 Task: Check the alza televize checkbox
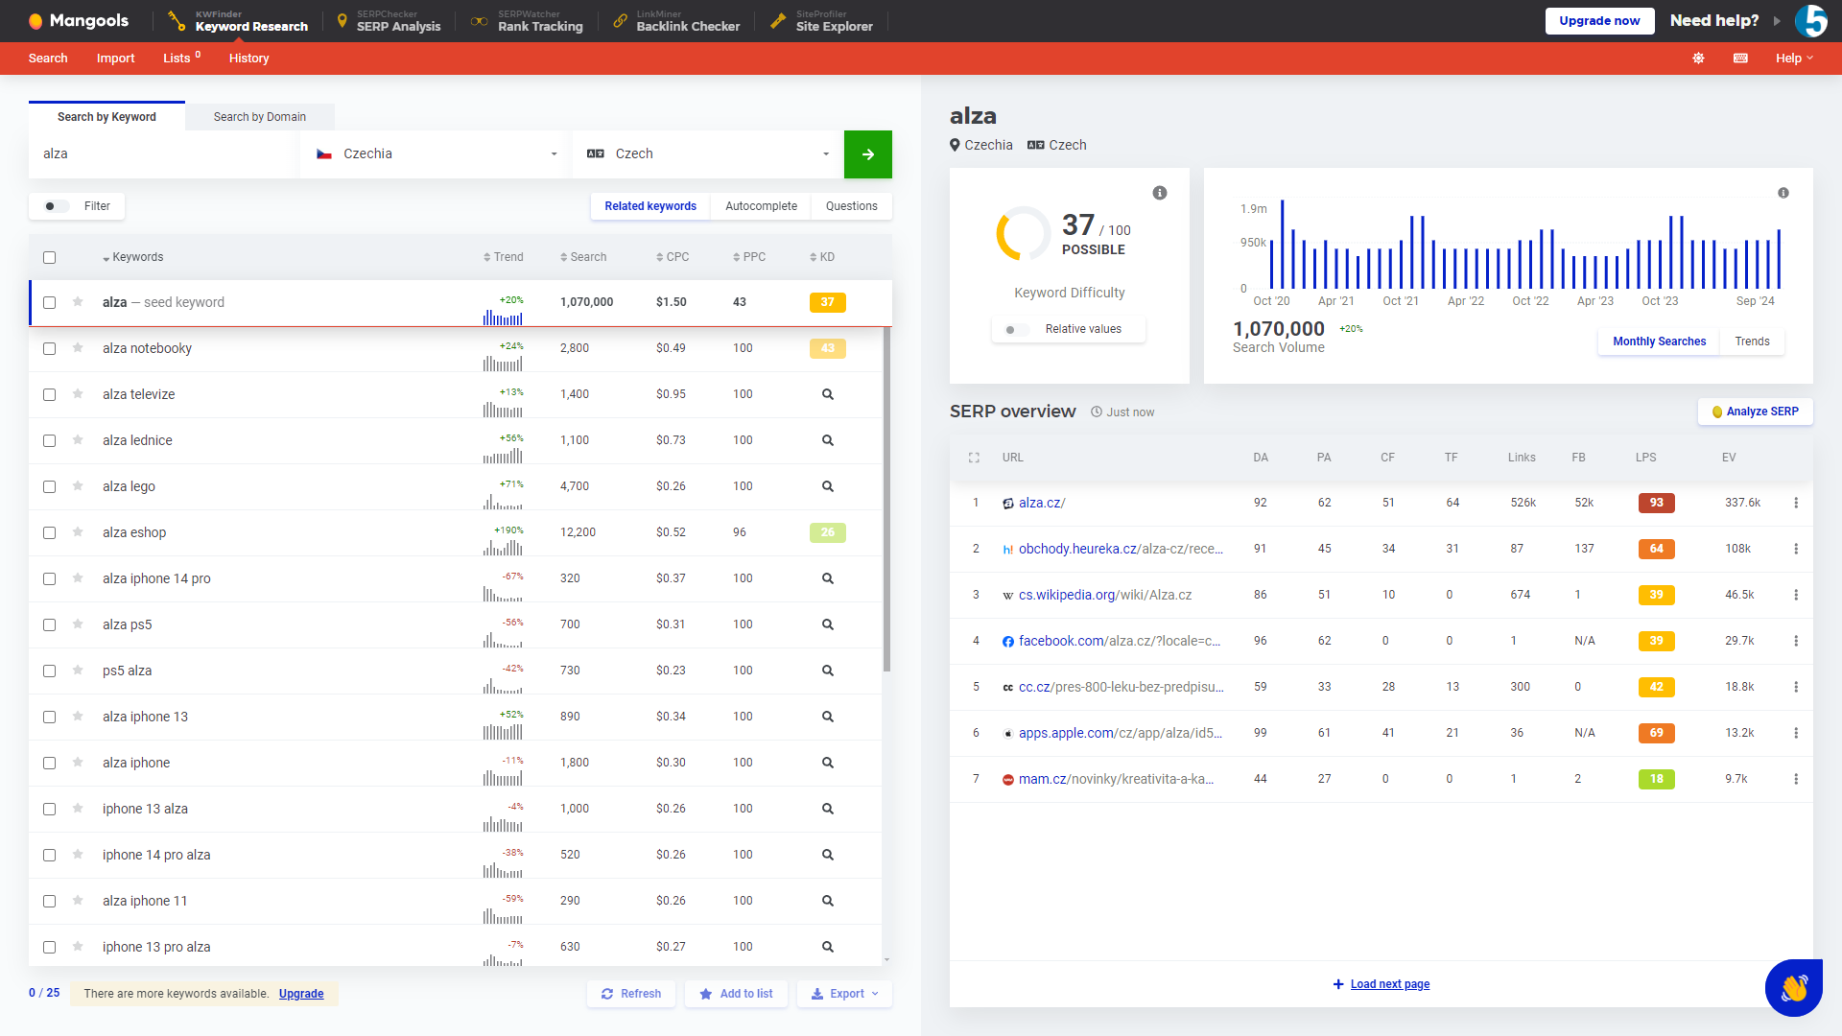(50, 394)
